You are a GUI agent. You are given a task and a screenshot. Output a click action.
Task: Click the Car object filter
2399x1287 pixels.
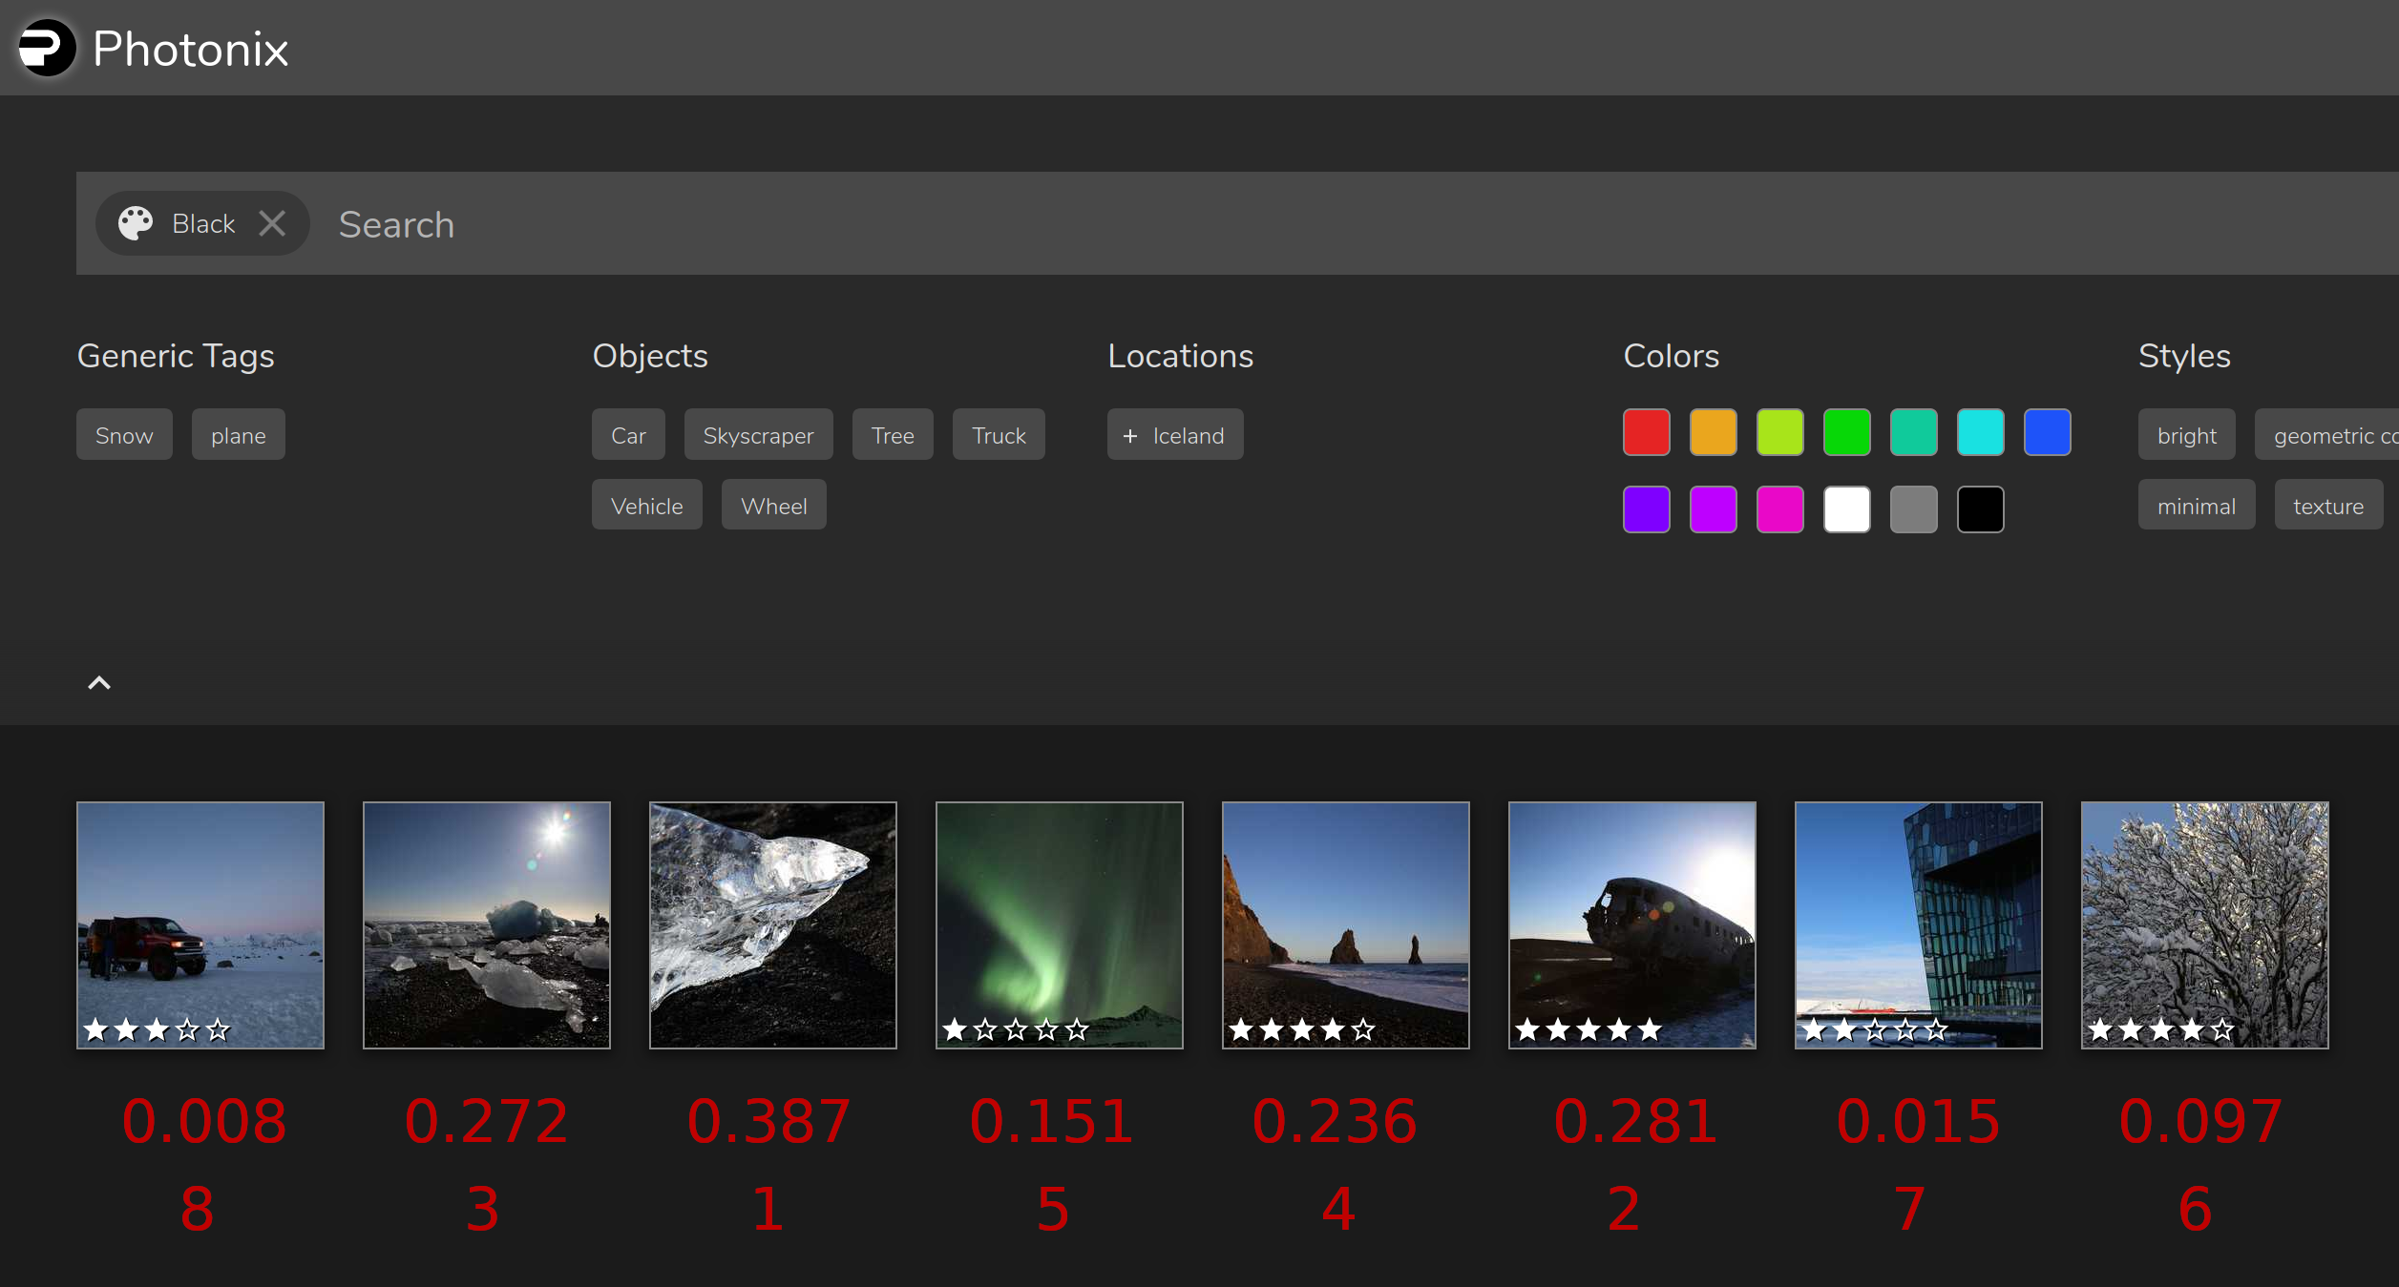click(x=627, y=434)
